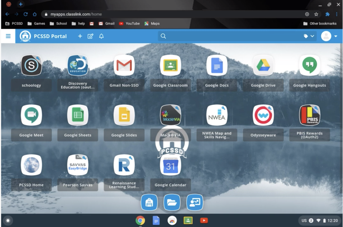This screenshot has height=227, width=343.
Task: Open Google Classroom from the shelf
Action: (188, 220)
